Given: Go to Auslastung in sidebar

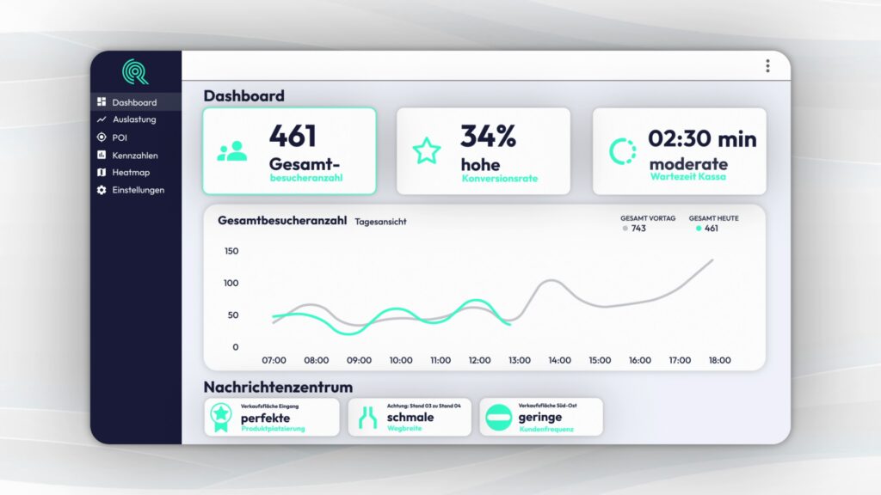Looking at the screenshot, I should (x=134, y=119).
